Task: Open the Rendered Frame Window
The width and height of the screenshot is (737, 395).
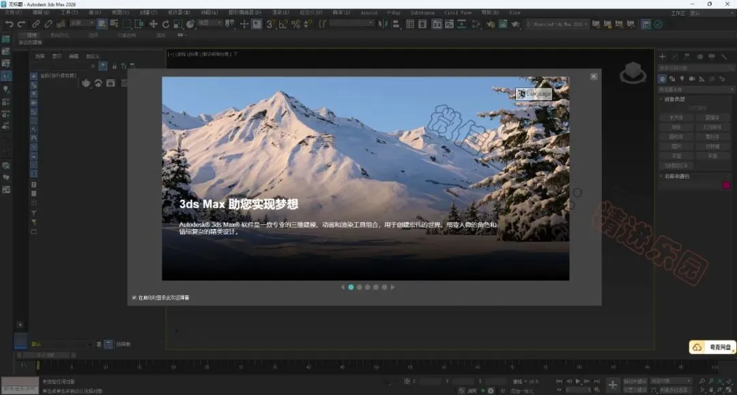Action: click(x=503, y=24)
